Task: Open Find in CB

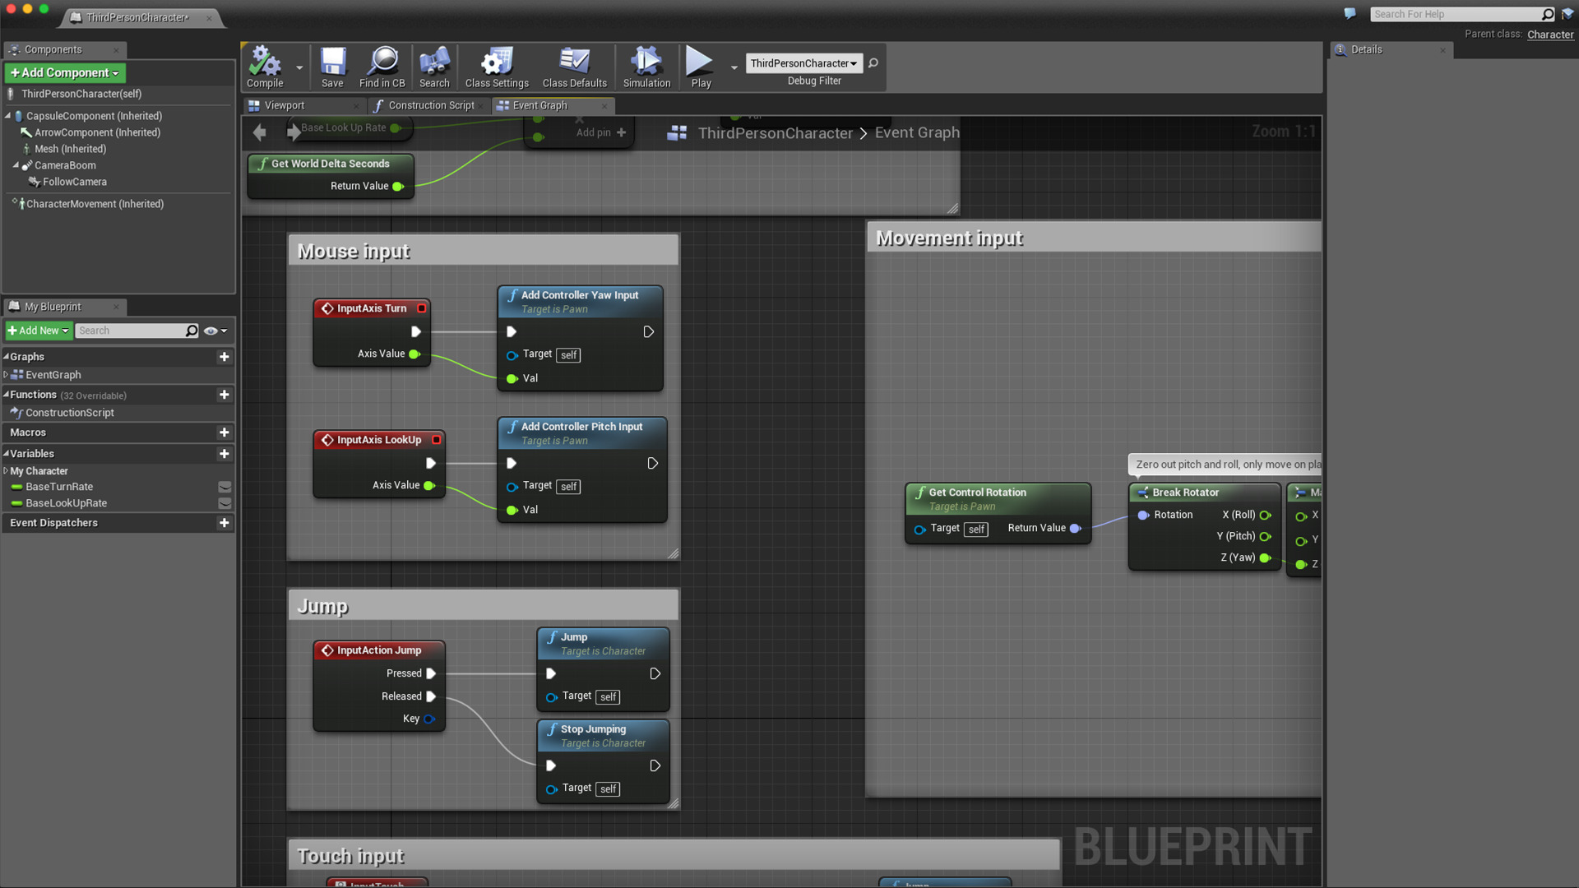Action: pos(382,66)
